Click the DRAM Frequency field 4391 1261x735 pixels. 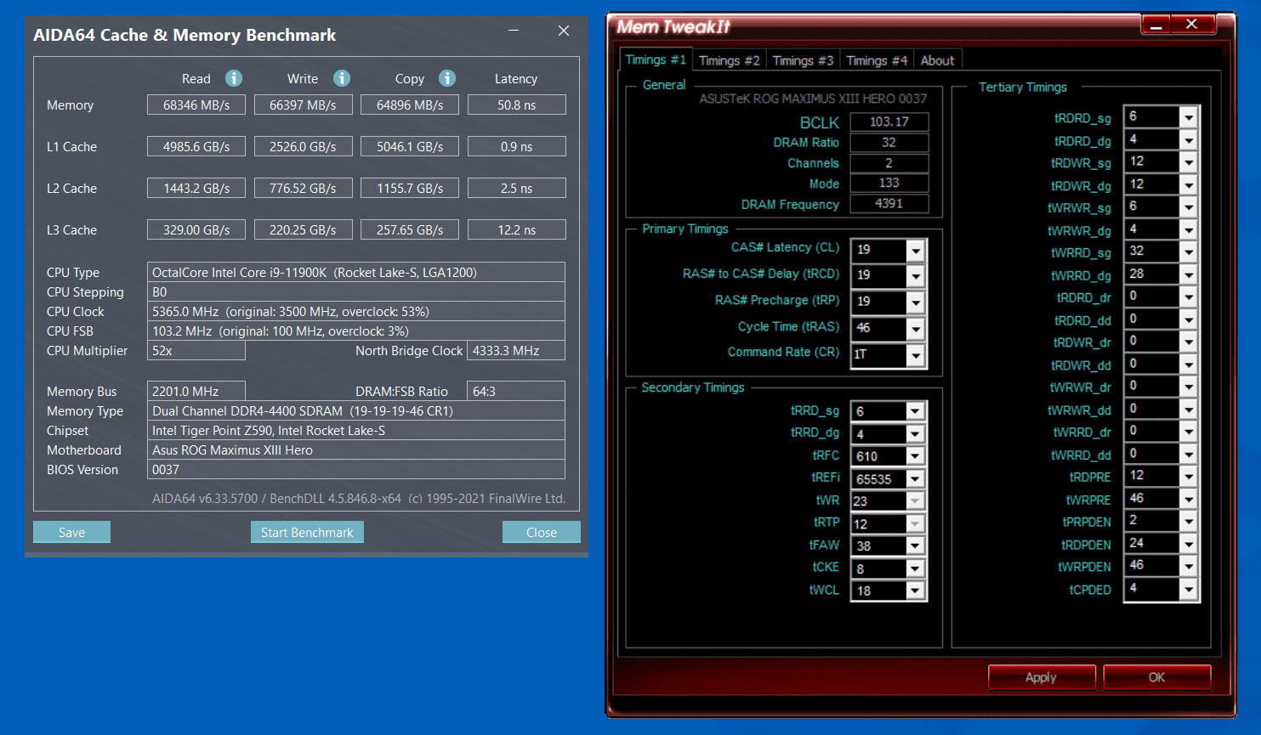point(889,203)
